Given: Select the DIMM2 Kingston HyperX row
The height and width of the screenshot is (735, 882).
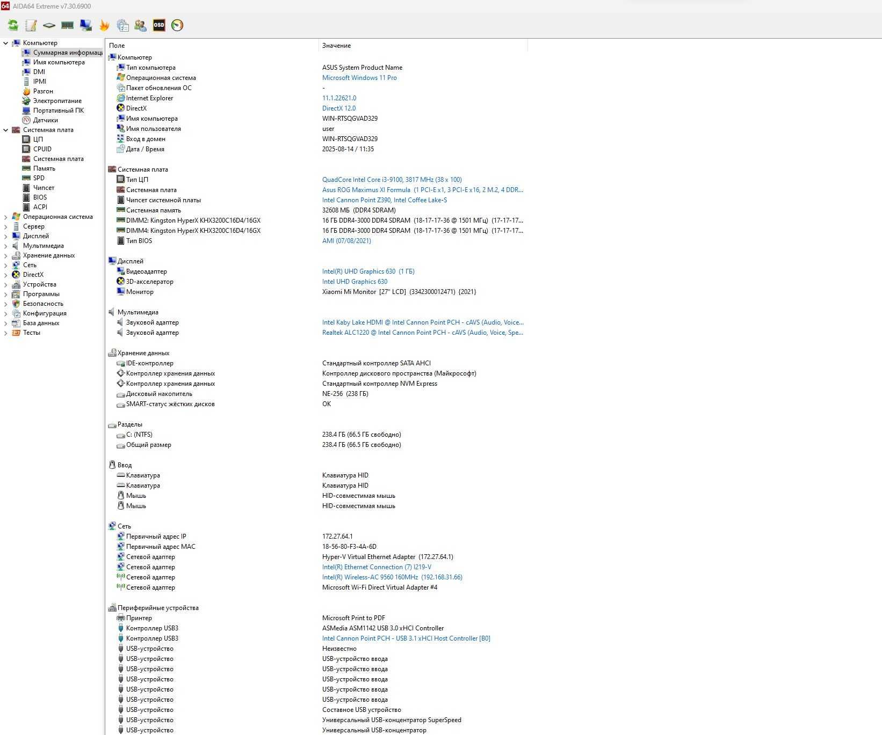Looking at the screenshot, I should 317,220.
